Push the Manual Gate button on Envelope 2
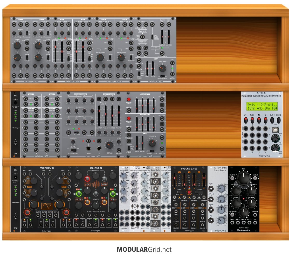Image resolution: width=289 pixels, height=255 pixels. (x=129, y=118)
